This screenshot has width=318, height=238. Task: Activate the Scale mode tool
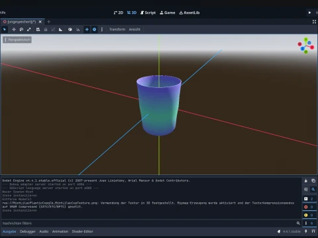point(29,29)
